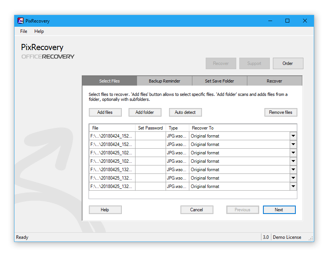Go to the Recover tab

pyautogui.click(x=274, y=81)
